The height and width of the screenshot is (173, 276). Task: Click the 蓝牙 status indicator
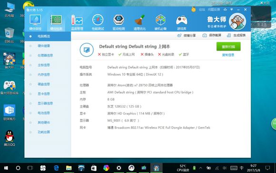tap(184, 54)
